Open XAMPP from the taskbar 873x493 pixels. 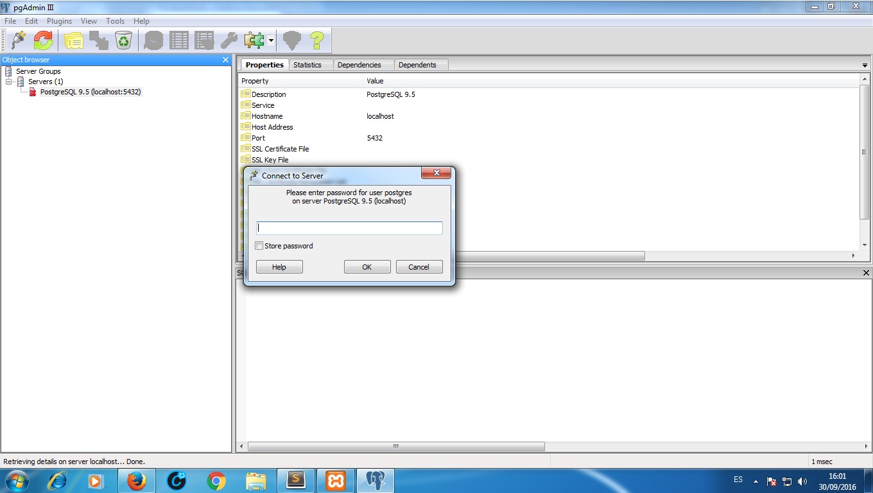point(335,481)
